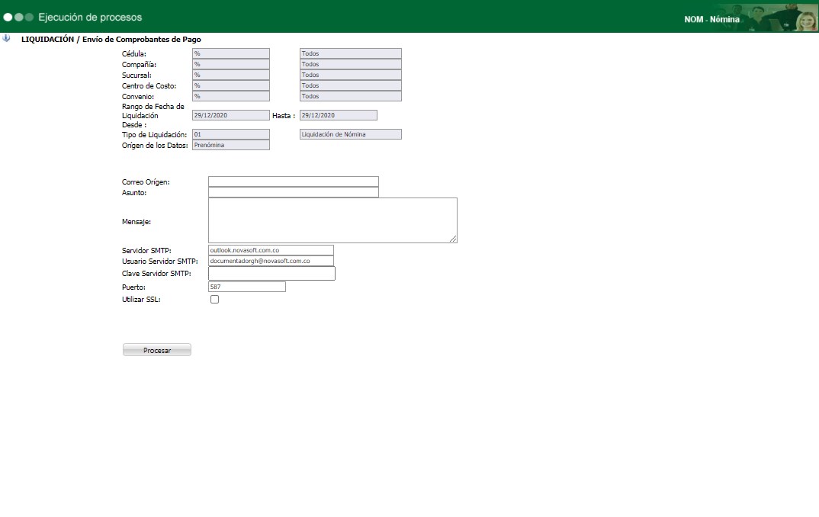Image resolution: width=819 pixels, height=517 pixels.
Task: Click the Hasta label
Action: click(x=284, y=116)
